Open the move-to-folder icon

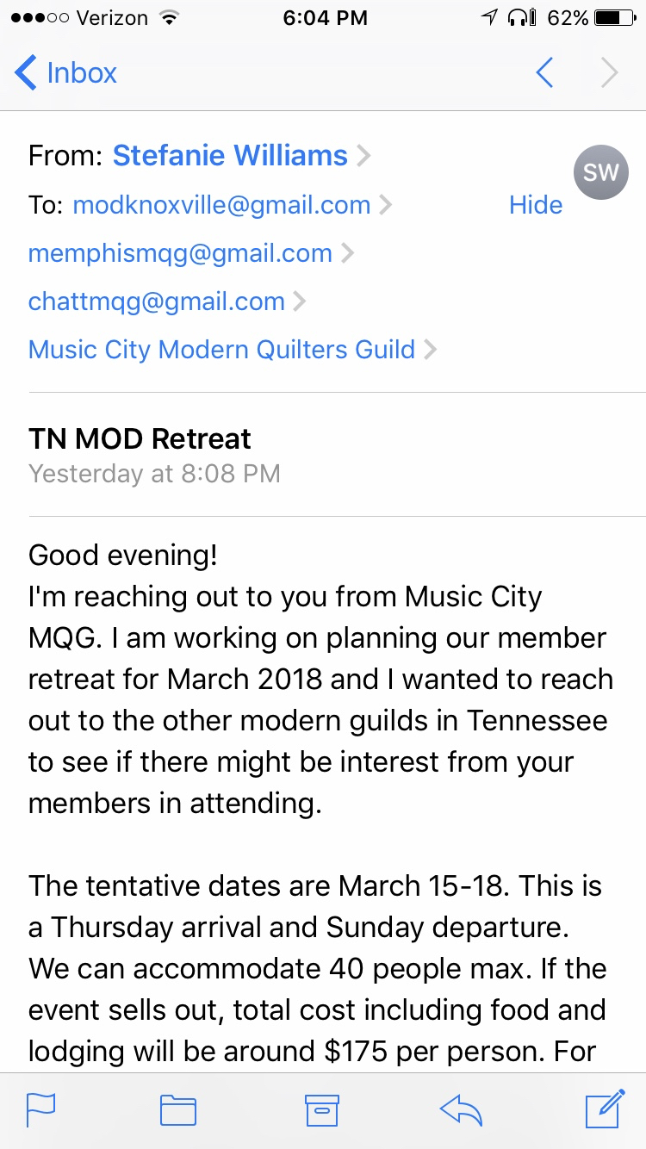tap(178, 1110)
